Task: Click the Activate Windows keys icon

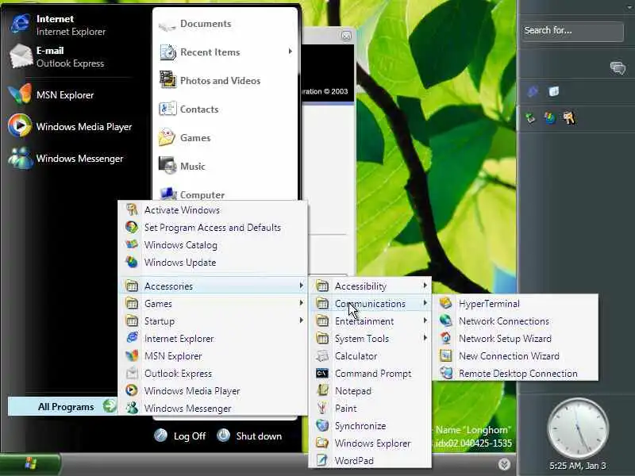Action: coord(132,209)
